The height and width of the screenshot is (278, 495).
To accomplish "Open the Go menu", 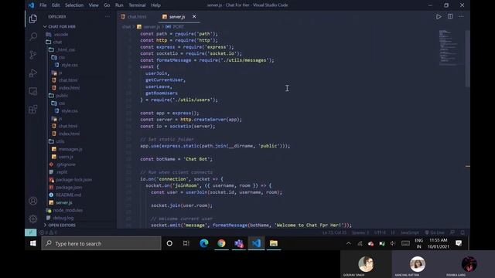I will (x=107, y=5).
